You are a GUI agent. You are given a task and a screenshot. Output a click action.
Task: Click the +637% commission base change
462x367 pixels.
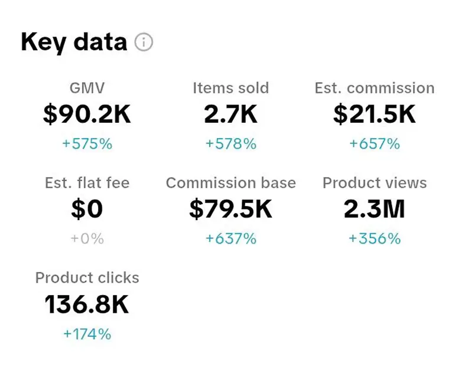230,238
